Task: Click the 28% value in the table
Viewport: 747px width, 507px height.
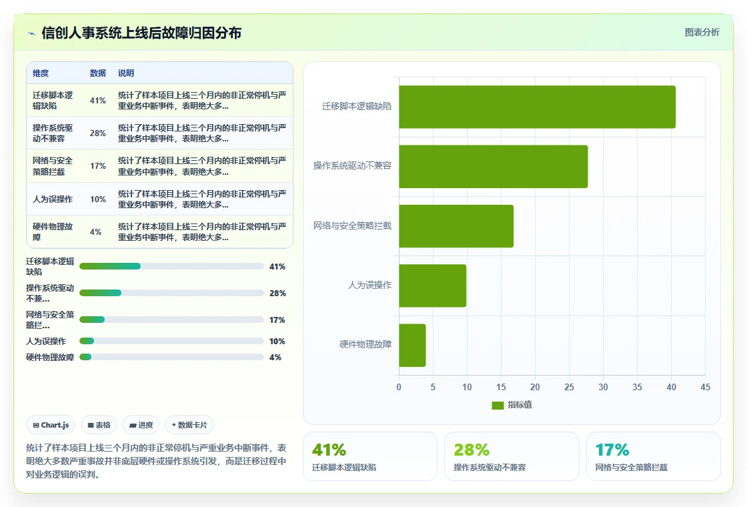Action: coord(97,133)
